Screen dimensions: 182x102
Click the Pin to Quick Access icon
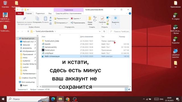24,18
